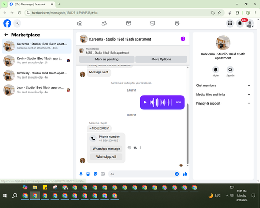Click More Options button
This screenshot has height=208, width=260.
tap(161, 59)
